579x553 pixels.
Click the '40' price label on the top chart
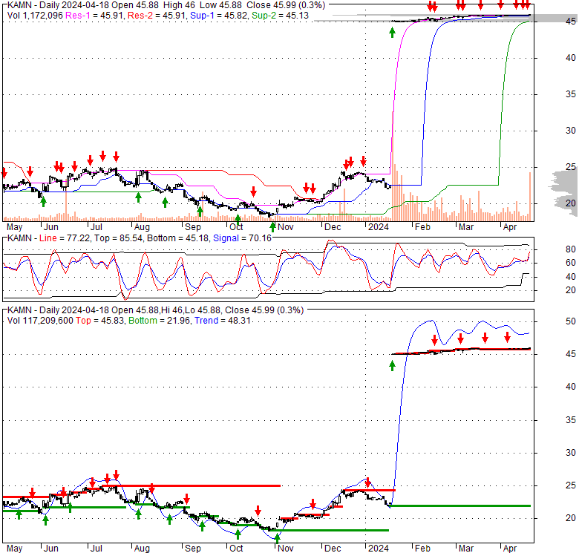click(x=571, y=58)
